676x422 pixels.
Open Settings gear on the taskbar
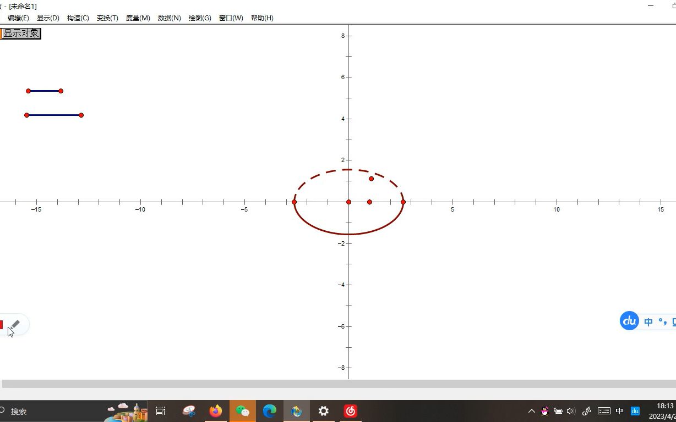(324, 411)
